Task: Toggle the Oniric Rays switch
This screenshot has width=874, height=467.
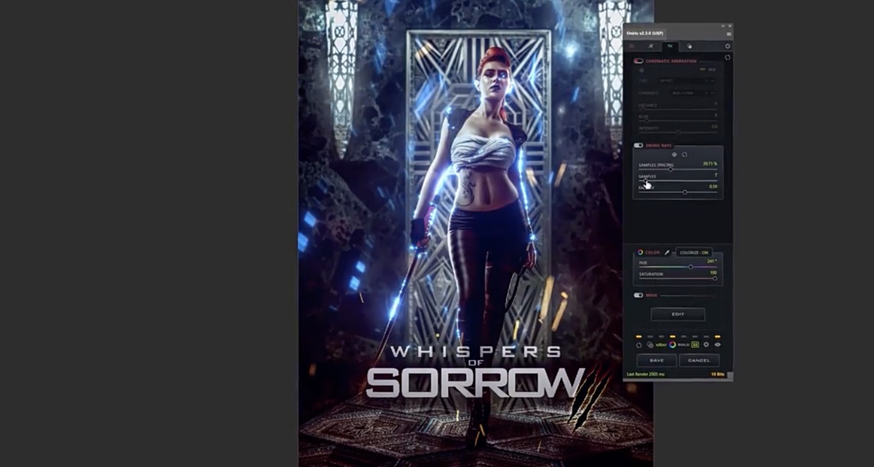Action: point(639,146)
